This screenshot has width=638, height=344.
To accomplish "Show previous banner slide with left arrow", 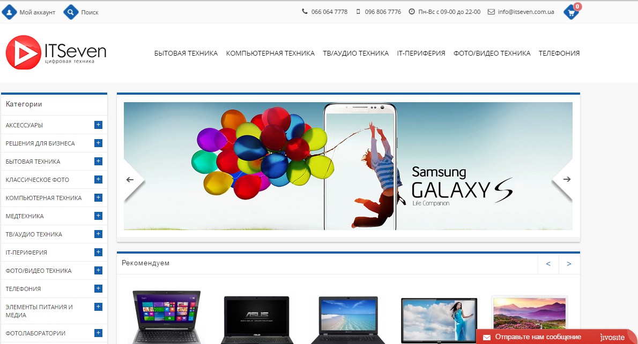I will click(130, 180).
